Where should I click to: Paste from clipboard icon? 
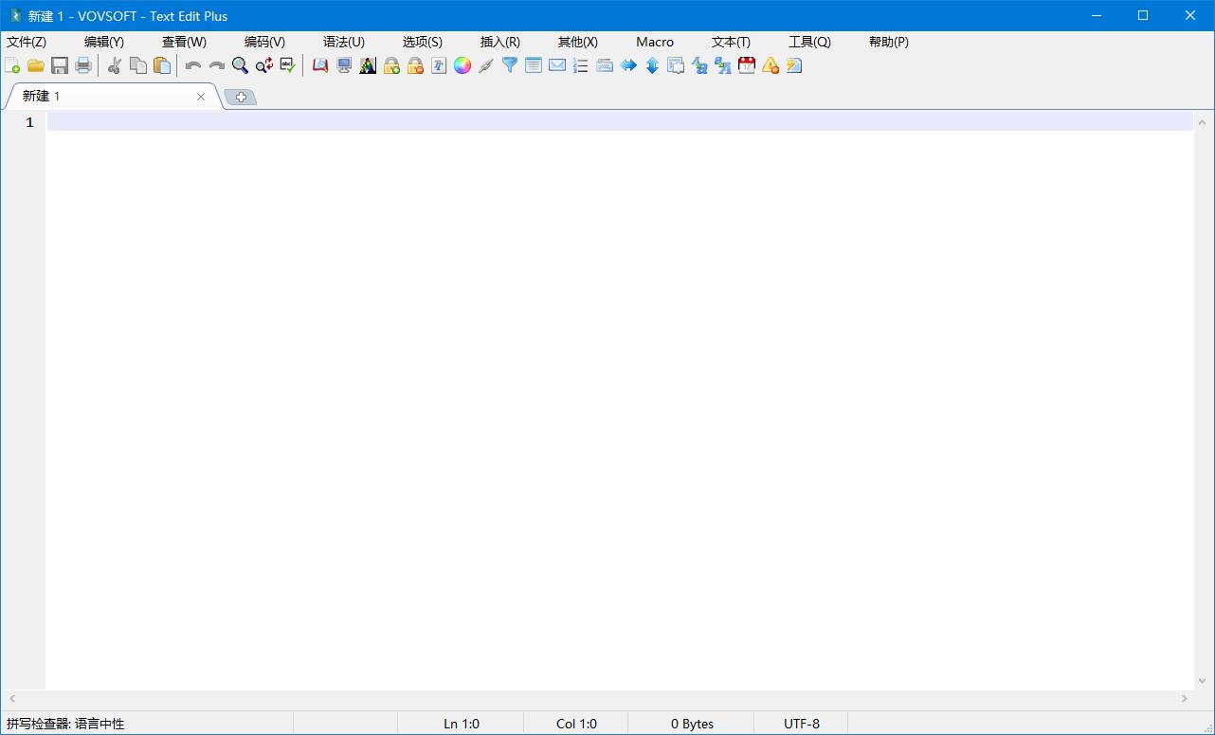[162, 65]
